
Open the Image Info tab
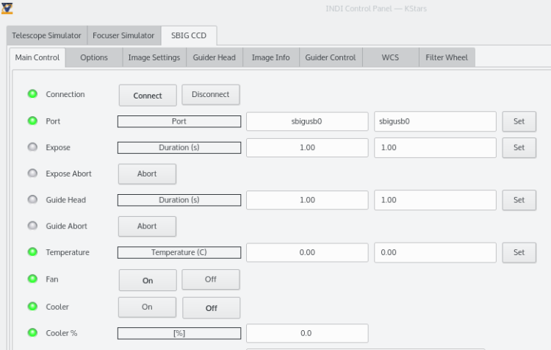[x=270, y=57]
